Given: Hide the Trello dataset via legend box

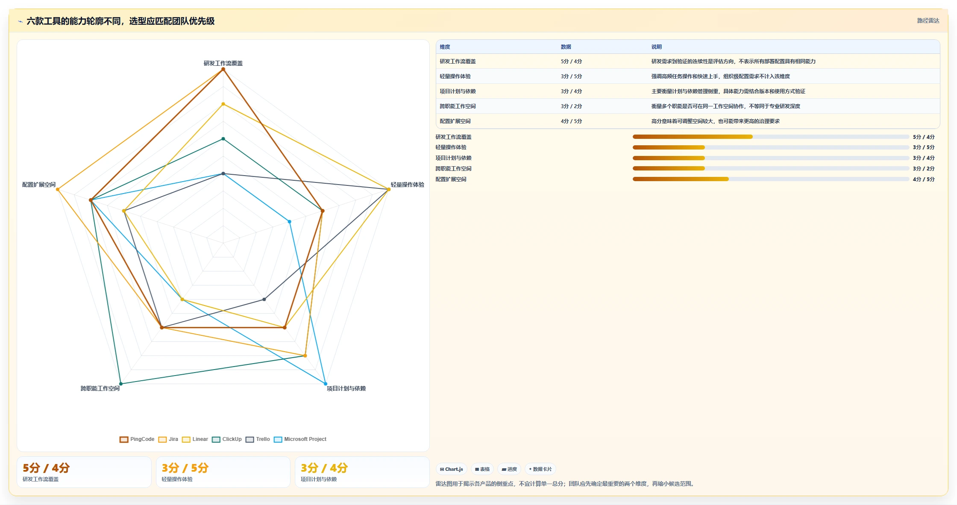Looking at the screenshot, I should pos(250,439).
